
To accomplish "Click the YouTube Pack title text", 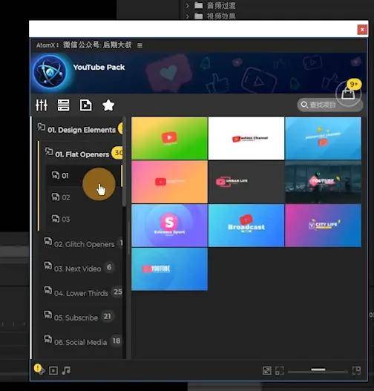I will click(99, 68).
